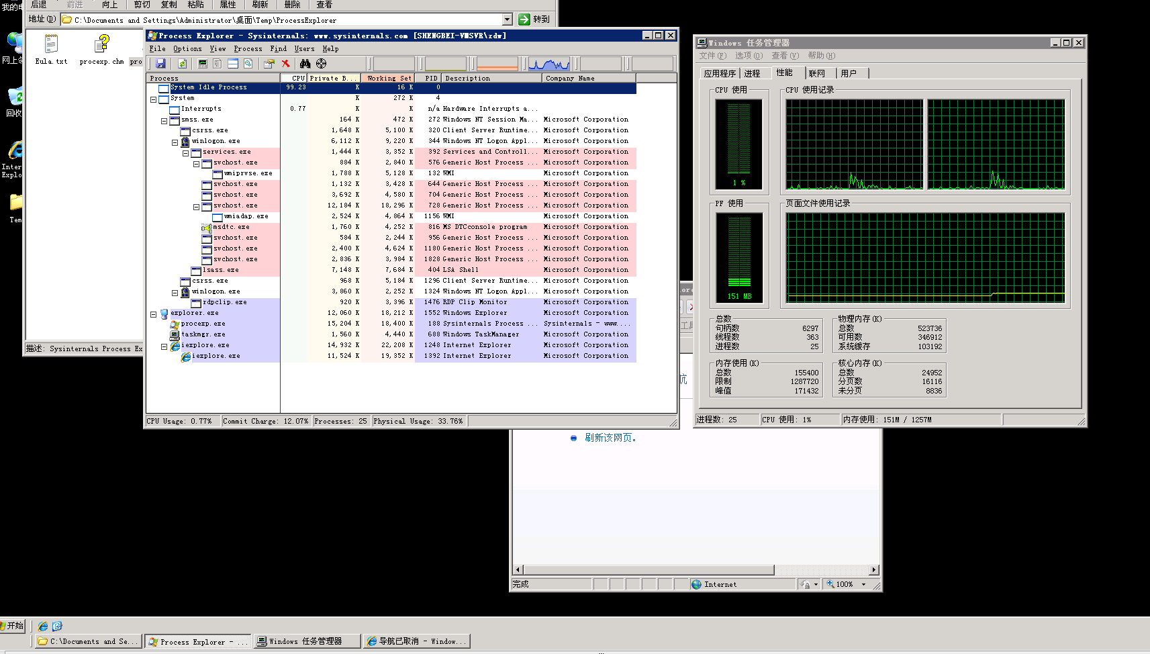
Task: Select the lsass.exe process row
Action: pos(391,270)
